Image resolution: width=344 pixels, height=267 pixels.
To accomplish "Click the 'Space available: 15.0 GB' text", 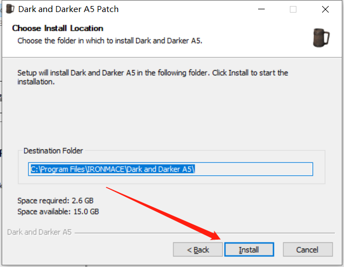I will point(58,212).
